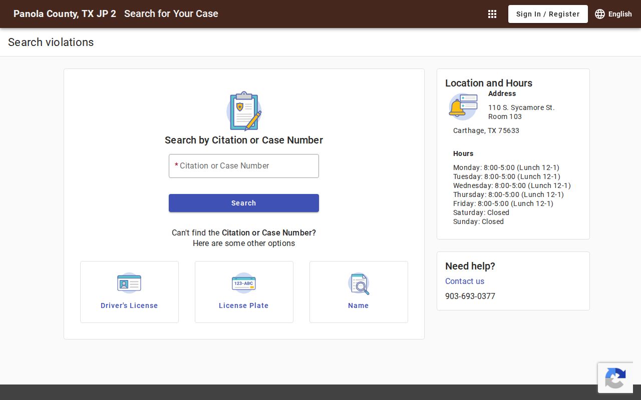Click the Thursday hours line
Viewport: 641px width, 400px height.
[508, 194]
